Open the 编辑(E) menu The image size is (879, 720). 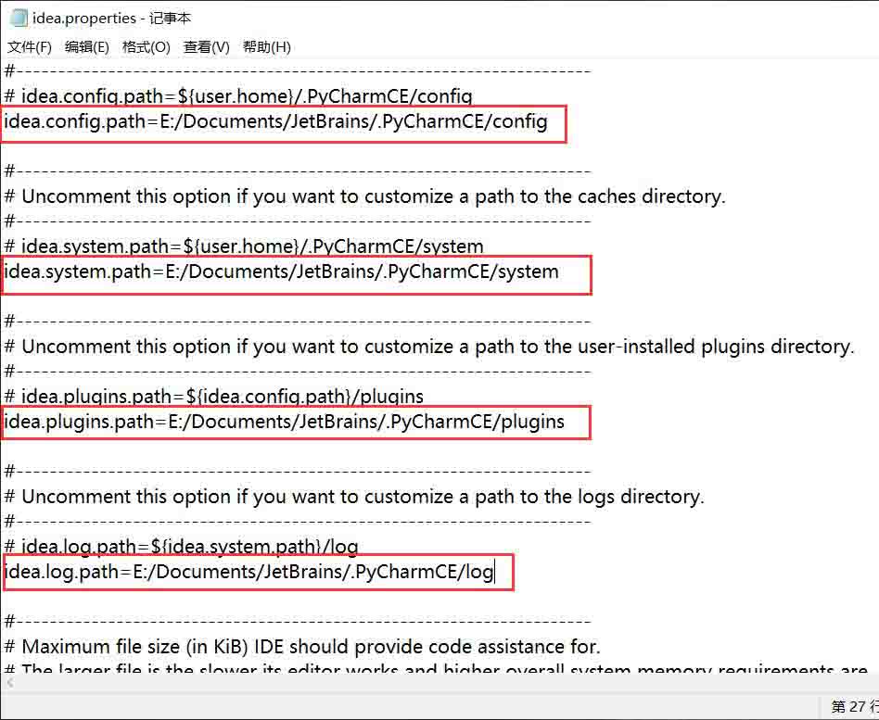[x=87, y=47]
